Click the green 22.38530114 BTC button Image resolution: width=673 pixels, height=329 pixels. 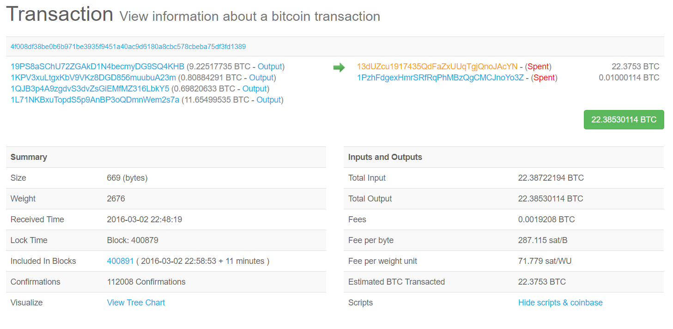[624, 120]
